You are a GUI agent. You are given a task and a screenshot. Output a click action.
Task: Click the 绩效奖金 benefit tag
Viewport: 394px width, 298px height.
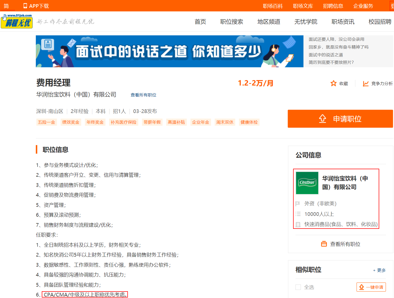[x=71, y=122]
